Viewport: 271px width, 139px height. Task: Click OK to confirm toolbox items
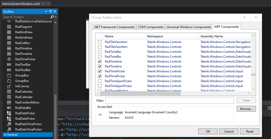tap(208, 132)
